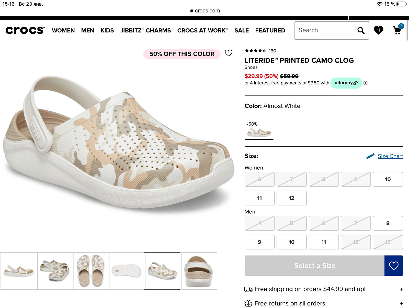
Task: Add to wishlist with blue heart button
Action: click(x=393, y=266)
